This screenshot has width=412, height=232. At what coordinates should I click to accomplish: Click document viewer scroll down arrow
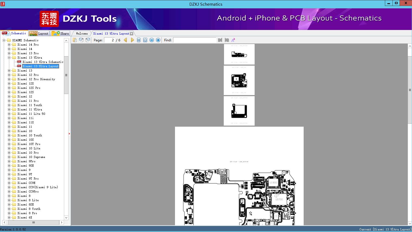click(x=410, y=223)
